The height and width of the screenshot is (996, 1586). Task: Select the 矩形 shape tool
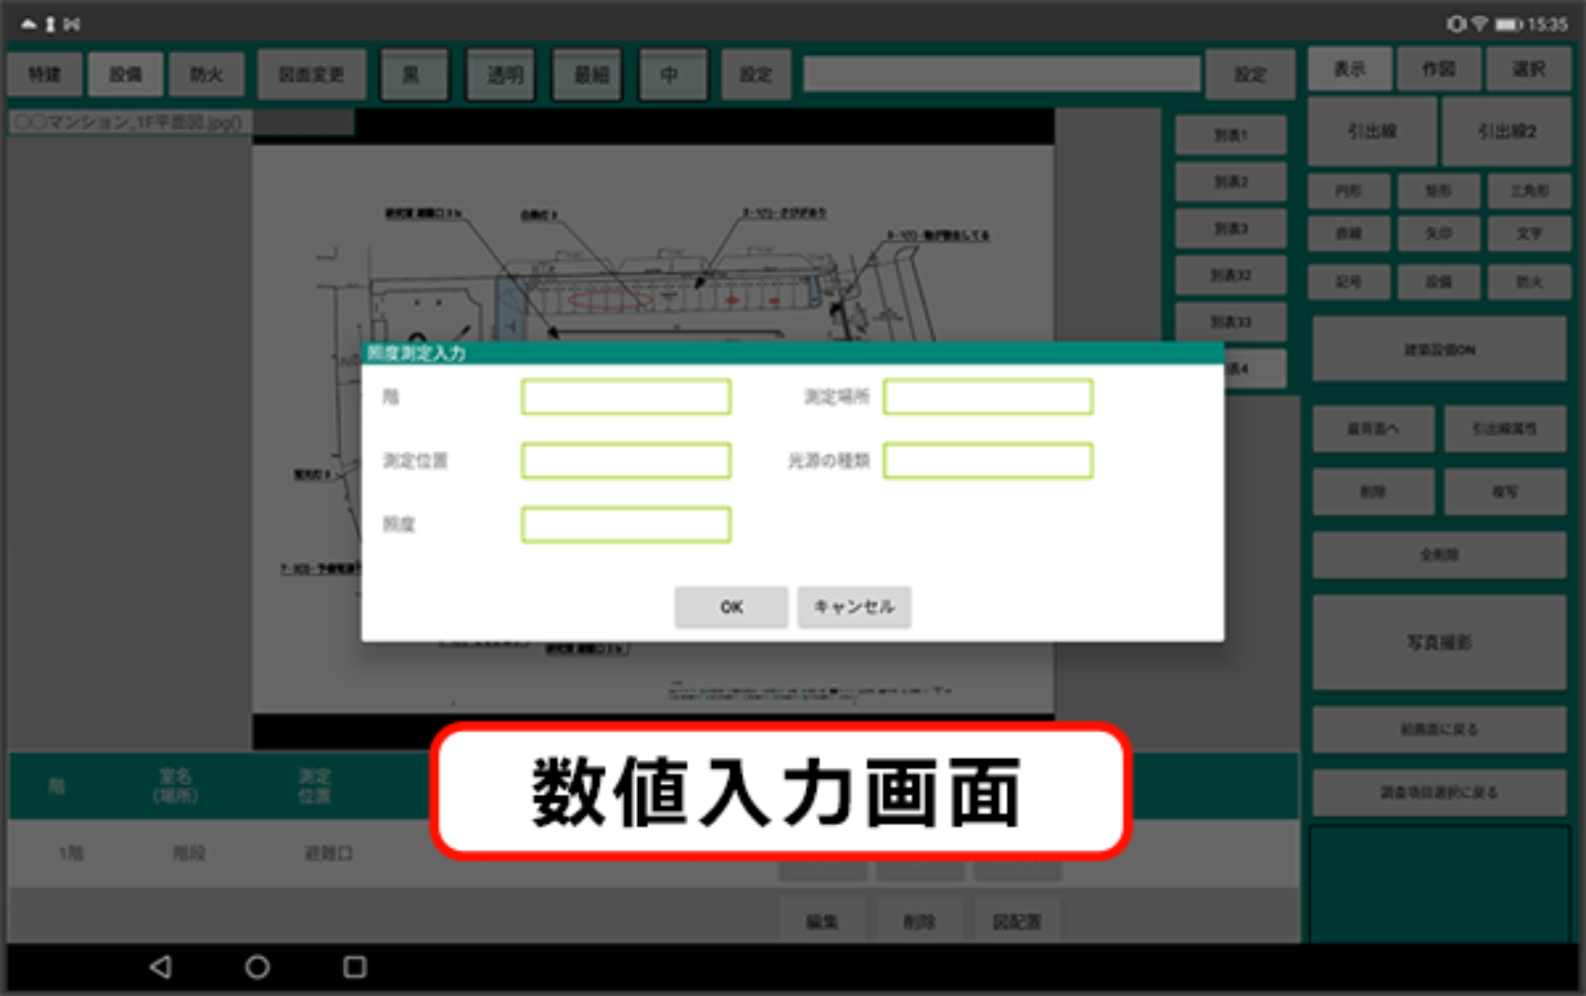(1439, 191)
